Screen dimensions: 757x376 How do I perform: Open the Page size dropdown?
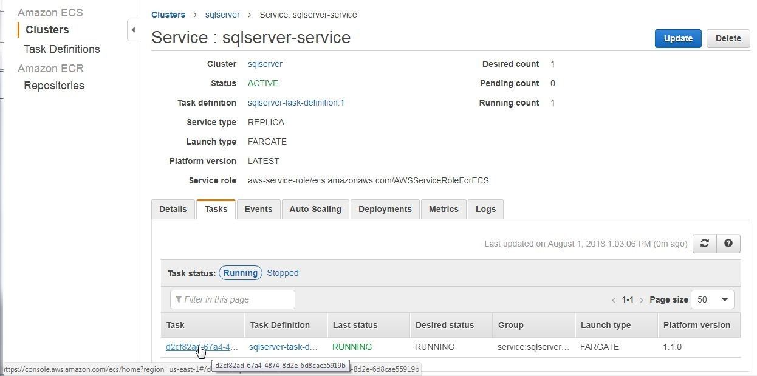(x=713, y=299)
